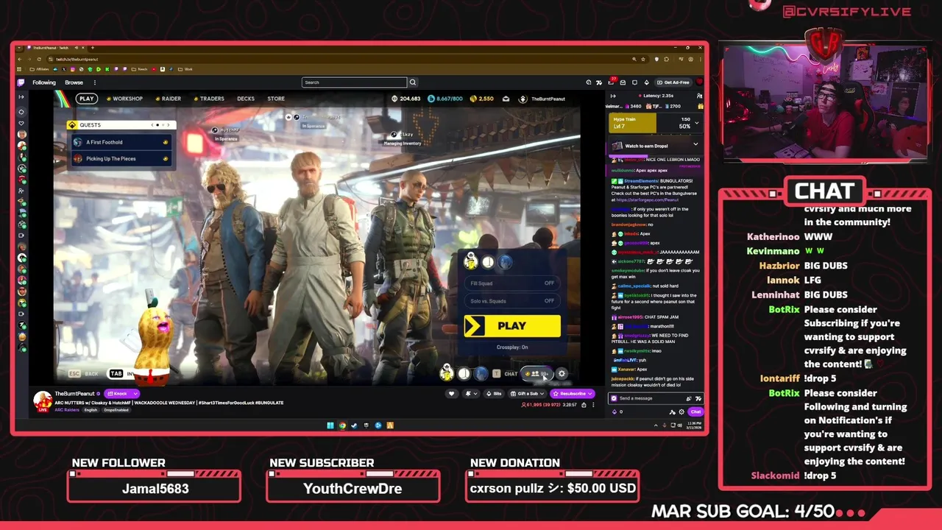Toggle the Fill Squad switch
The image size is (942, 530).
click(549, 283)
